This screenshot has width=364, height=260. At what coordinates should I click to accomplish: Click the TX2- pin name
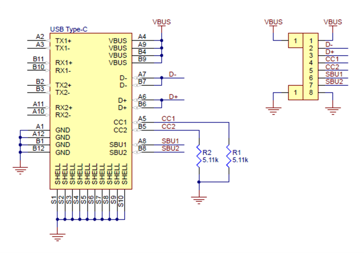point(63,93)
